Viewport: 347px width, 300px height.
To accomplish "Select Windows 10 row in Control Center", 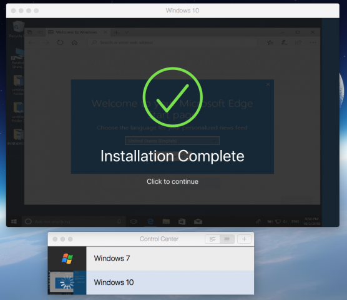I will point(151,282).
